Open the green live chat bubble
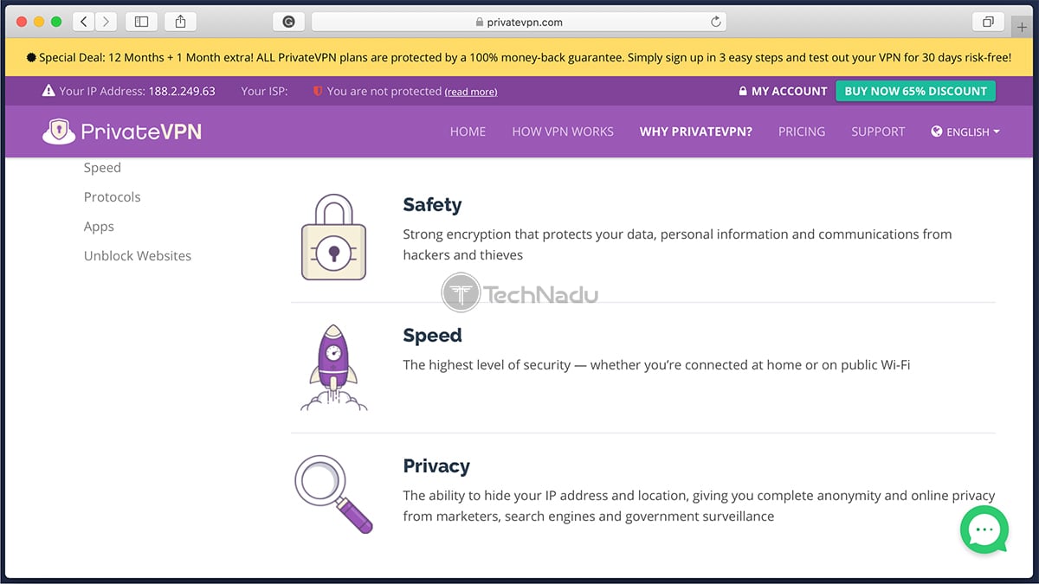 click(984, 529)
